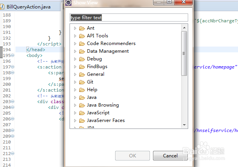Expand the Java category
This screenshot has width=238, height=167.
click(x=75, y=97)
